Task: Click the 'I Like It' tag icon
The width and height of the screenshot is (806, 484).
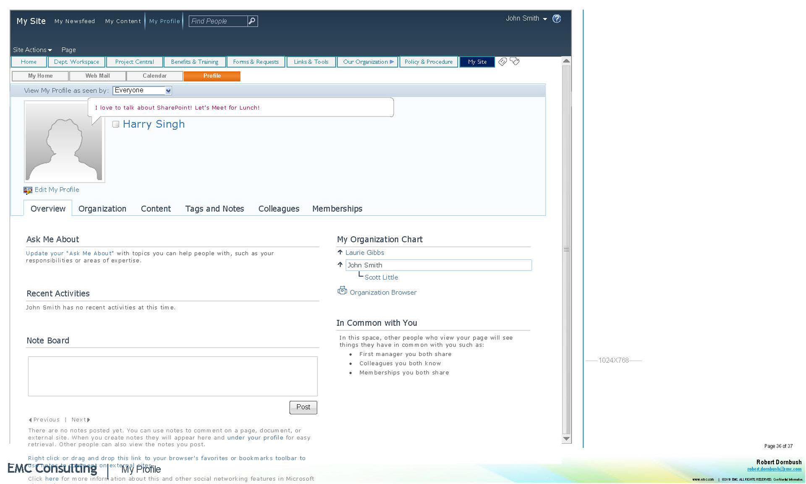Action: pyautogui.click(x=502, y=62)
